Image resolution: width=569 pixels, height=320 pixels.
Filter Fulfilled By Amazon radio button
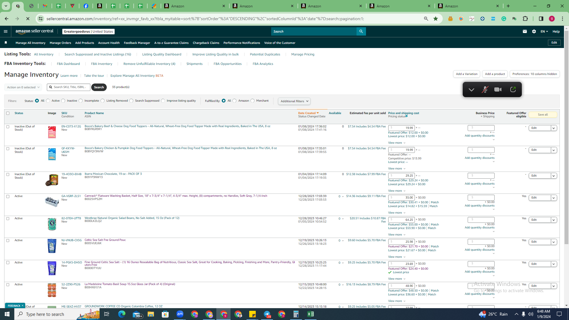click(x=234, y=101)
